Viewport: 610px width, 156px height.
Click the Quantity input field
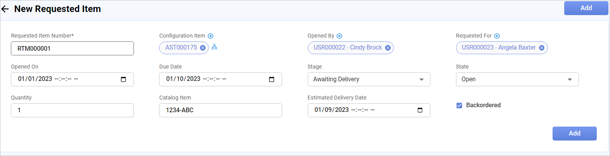(x=72, y=110)
